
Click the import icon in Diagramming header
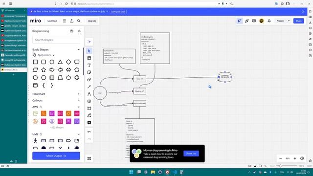pos(71,31)
